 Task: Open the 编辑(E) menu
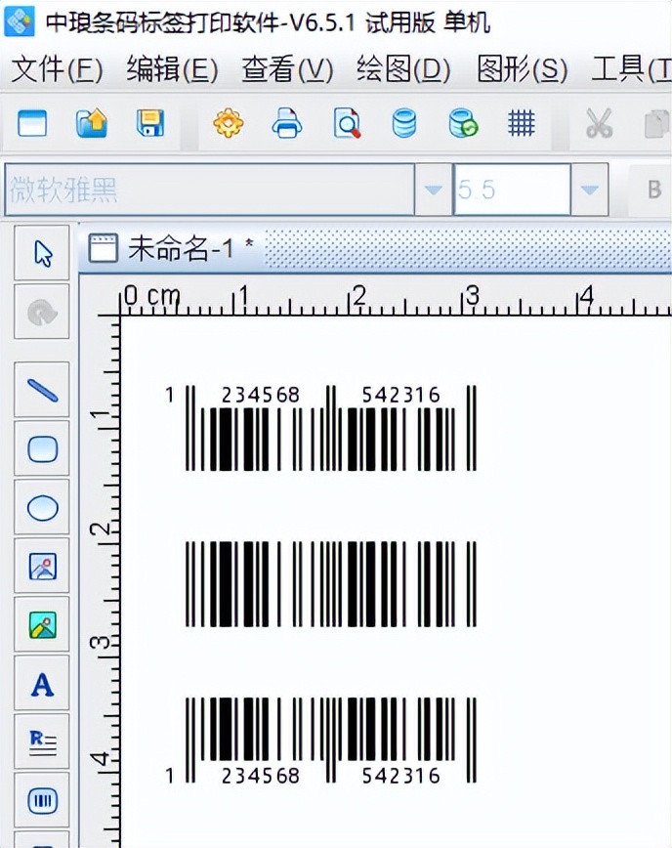pyautogui.click(x=172, y=69)
